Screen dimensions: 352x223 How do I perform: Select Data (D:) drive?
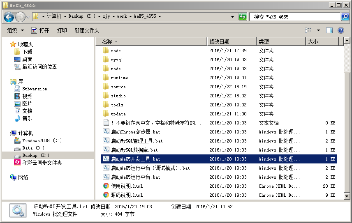[29, 148]
